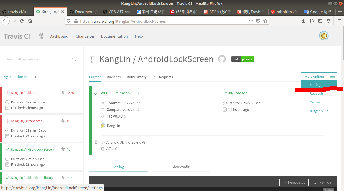The height and width of the screenshot is (191, 344).
Task: Open Compare v0.0.3 external link icon
Action: tap(138, 110)
